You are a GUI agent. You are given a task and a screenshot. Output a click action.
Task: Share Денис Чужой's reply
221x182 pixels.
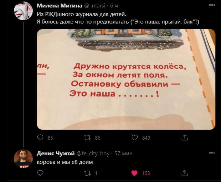pos(185,173)
